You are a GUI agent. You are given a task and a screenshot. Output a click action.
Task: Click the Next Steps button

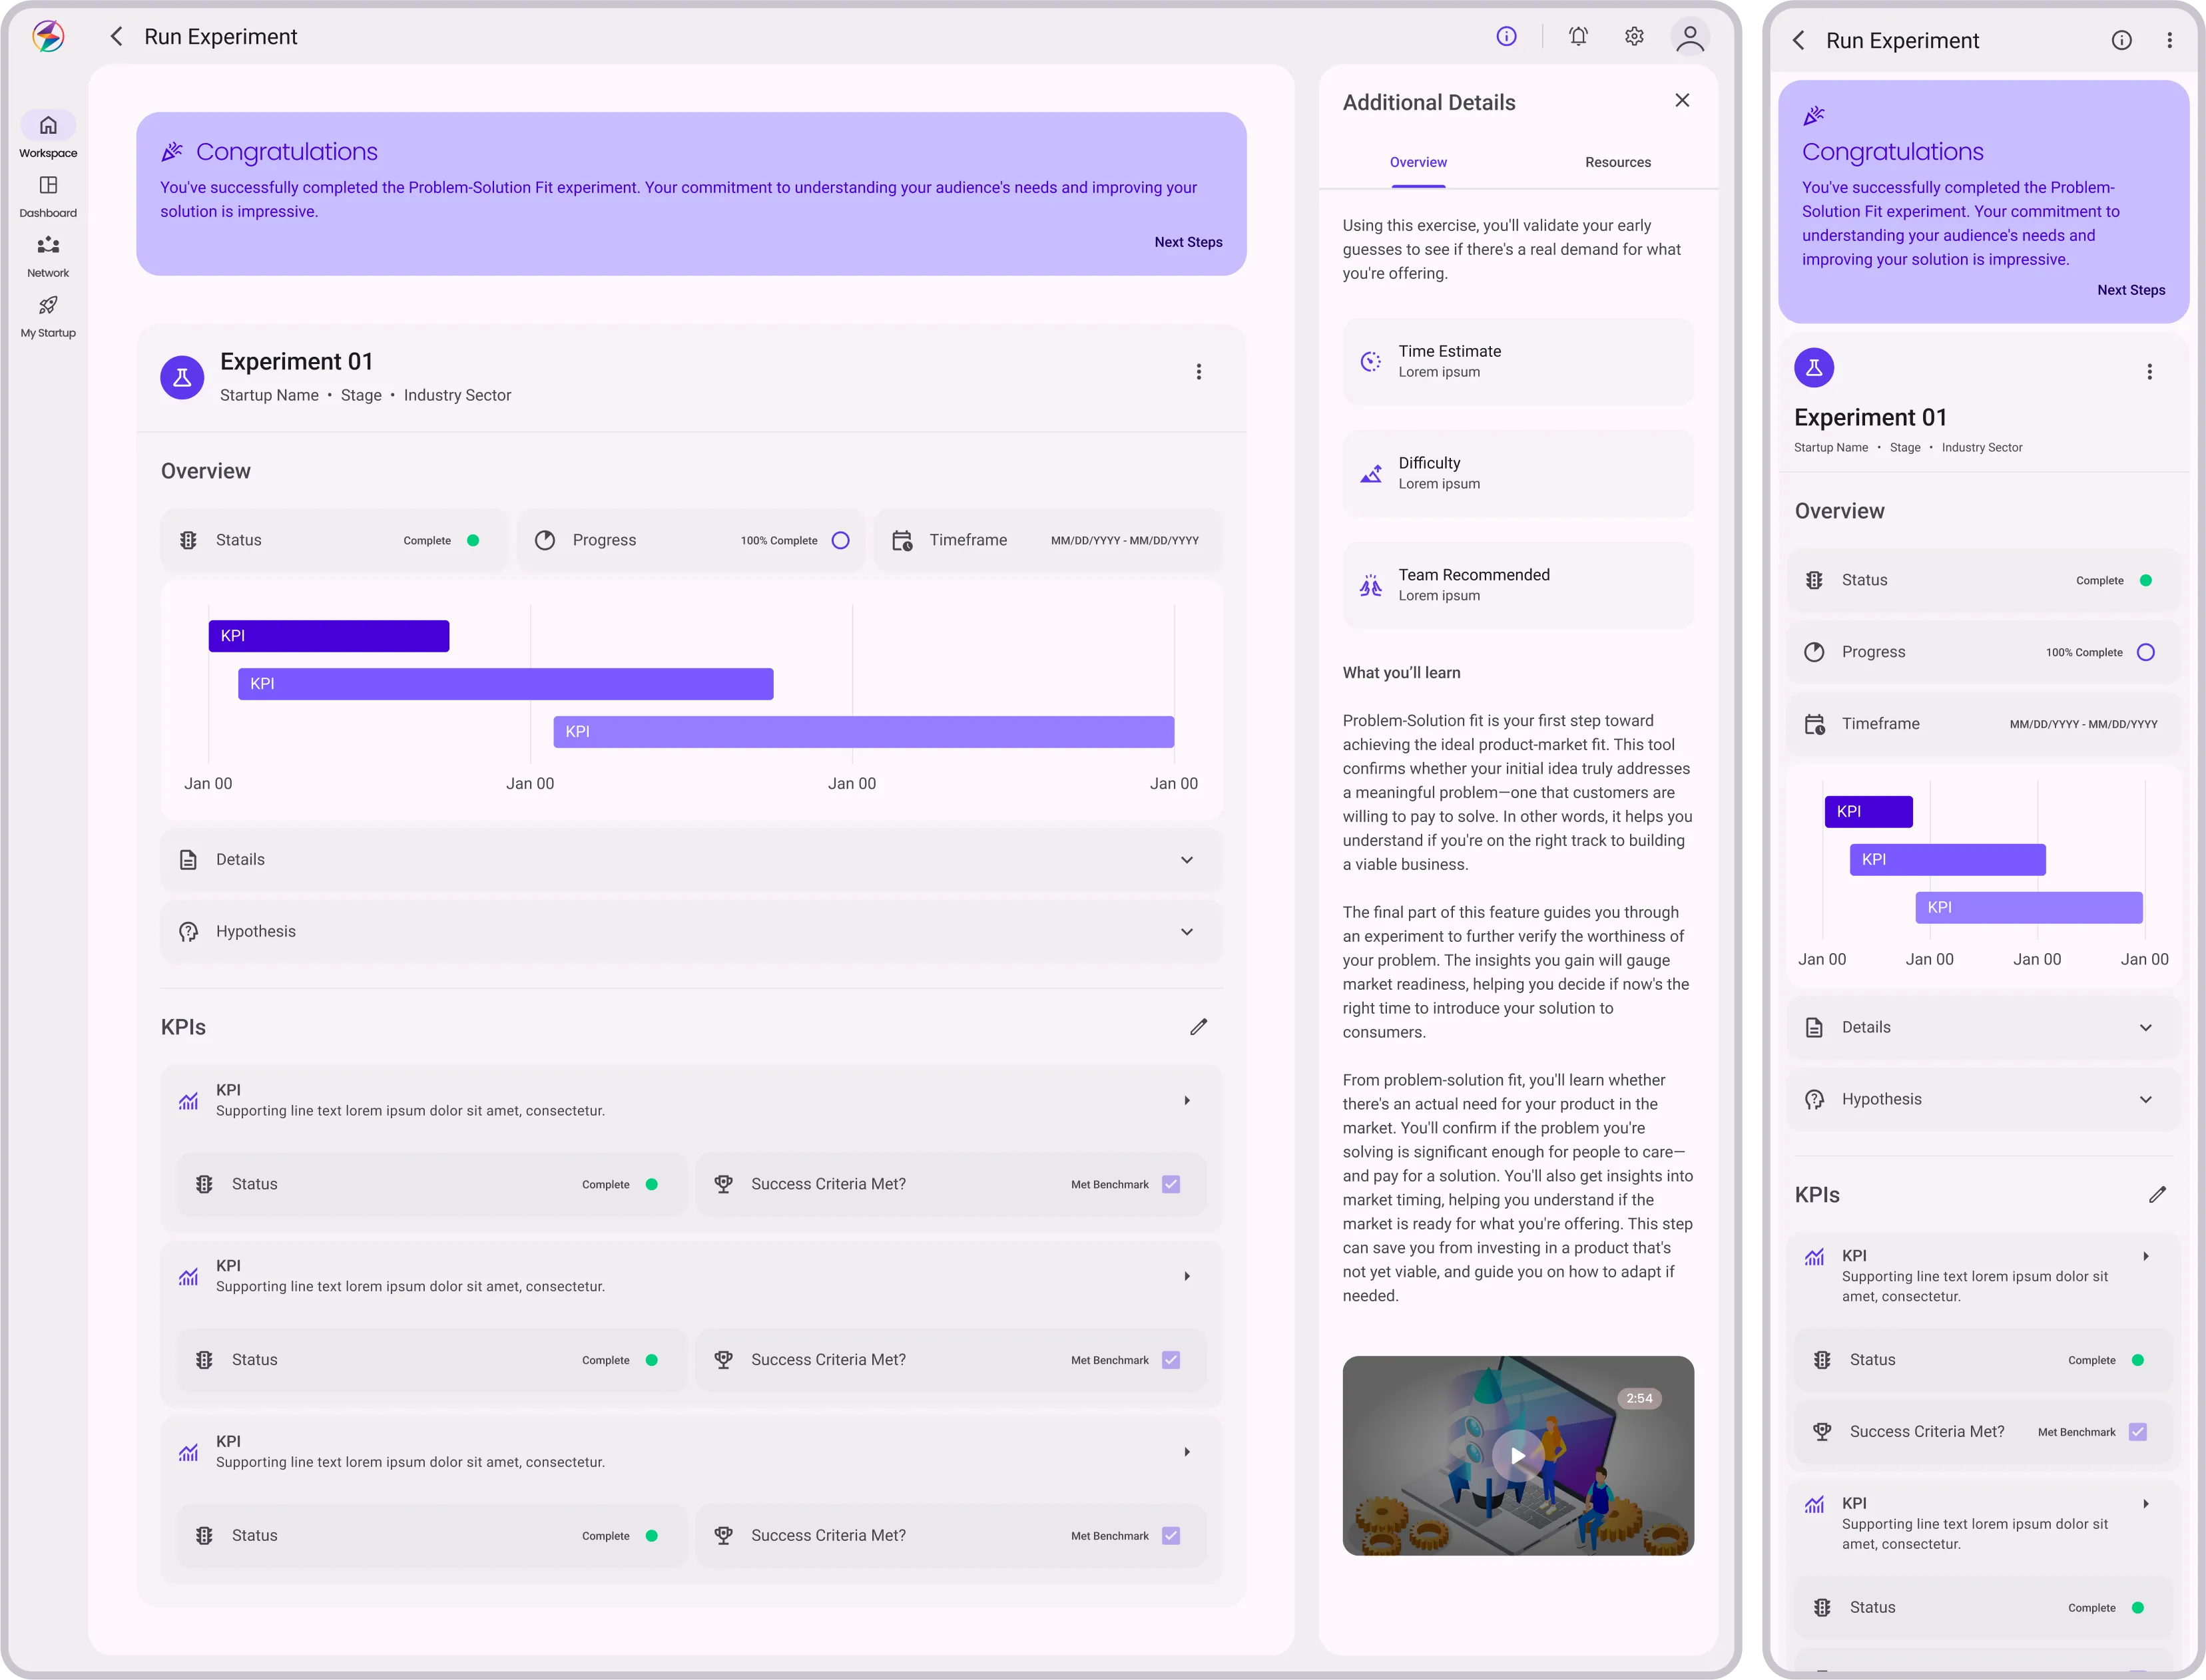1189,242
